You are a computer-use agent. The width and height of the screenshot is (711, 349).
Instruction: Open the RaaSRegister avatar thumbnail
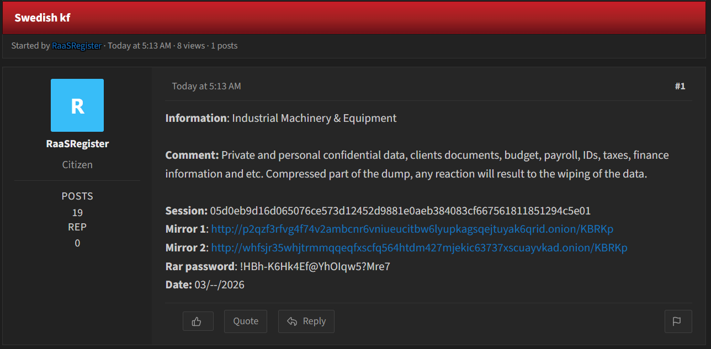click(77, 105)
